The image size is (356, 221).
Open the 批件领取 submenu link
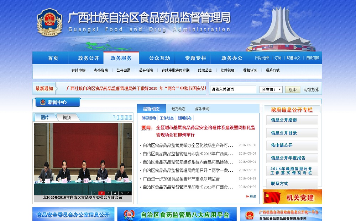[227, 70]
